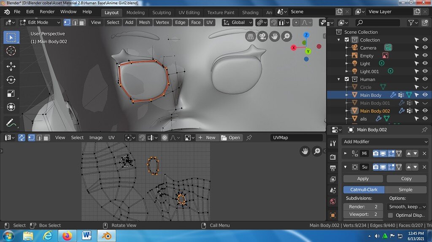The height and width of the screenshot is (242, 432).
Task: Hide the Main Body object in viewport
Action: click(x=425, y=95)
